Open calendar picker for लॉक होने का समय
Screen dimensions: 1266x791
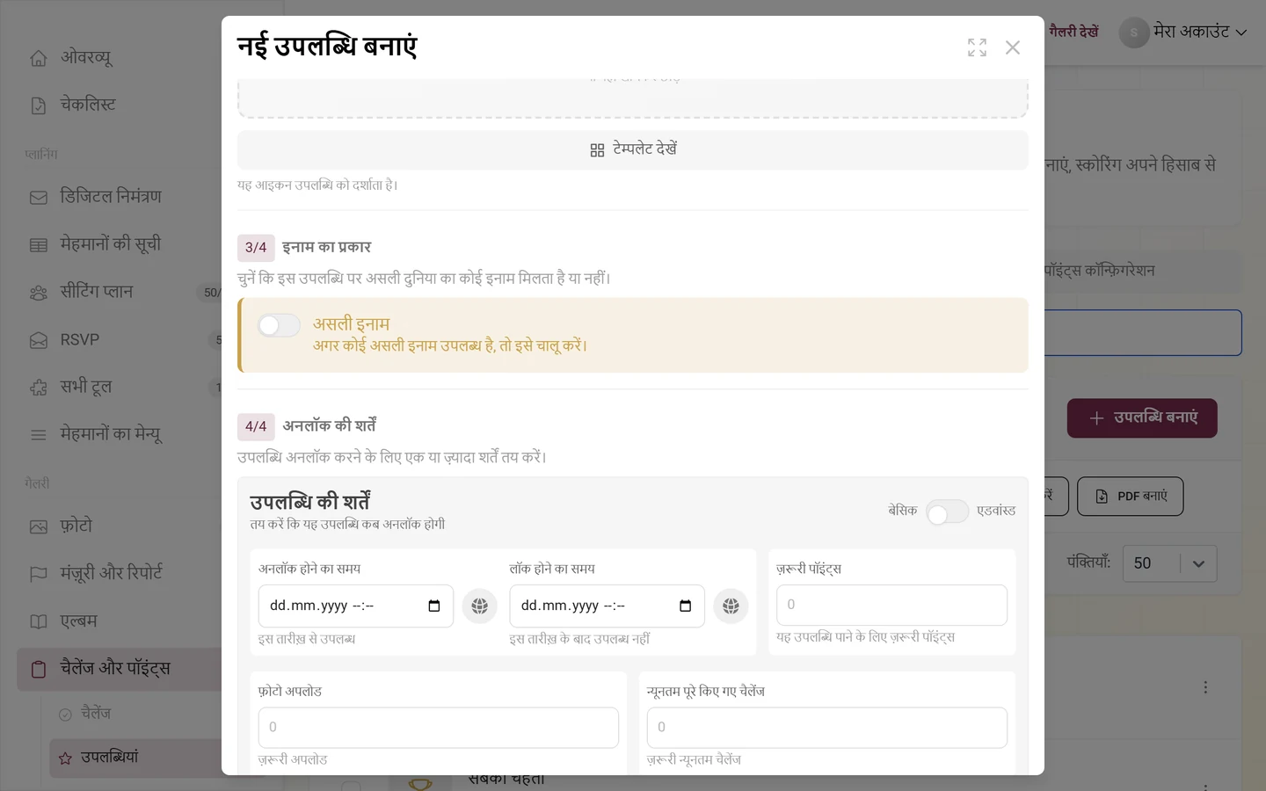tap(686, 606)
